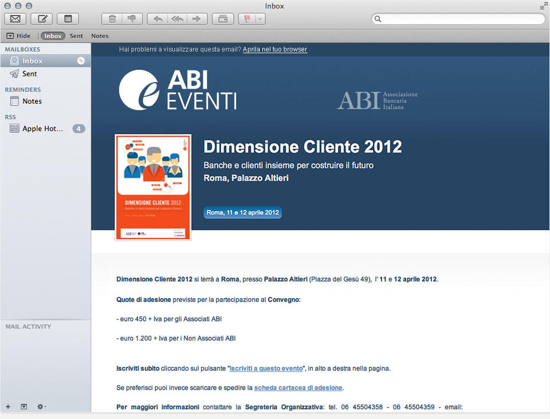Click 'Roma, 11 e 12 aprile 2012' button
Viewport: 550px width, 419px height.
243,213
